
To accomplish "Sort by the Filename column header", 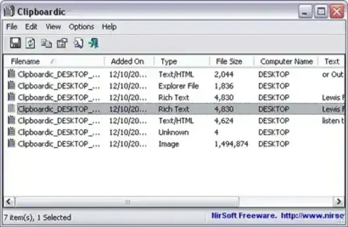I will tap(54, 62).
